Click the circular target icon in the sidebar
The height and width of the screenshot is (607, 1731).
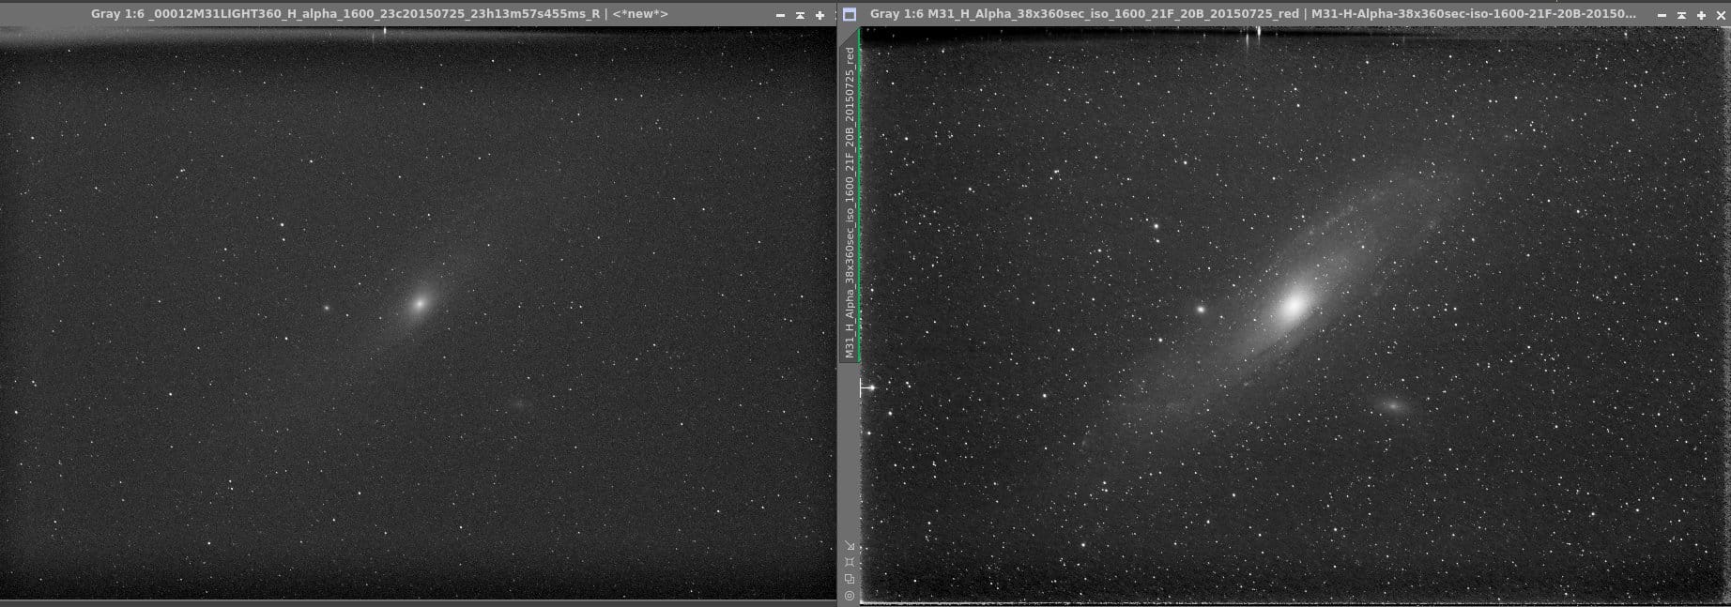(850, 595)
